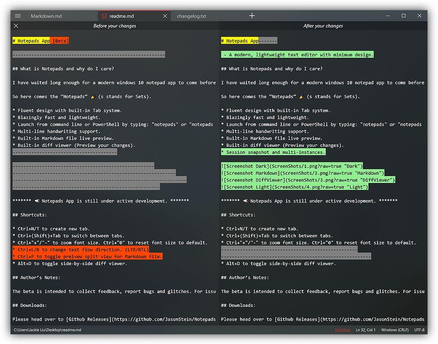Open the hamburger main menu
438x344 pixels.
(18, 16)
